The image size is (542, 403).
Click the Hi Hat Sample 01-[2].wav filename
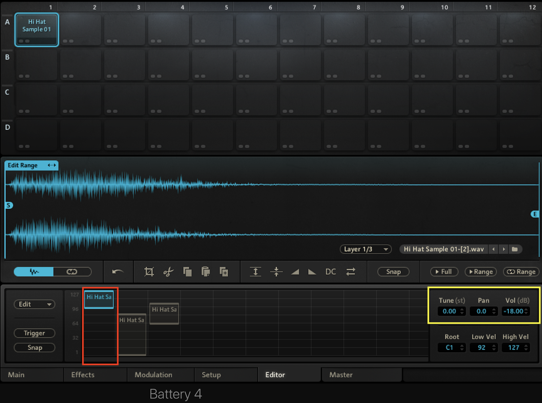tap(444, 249)
